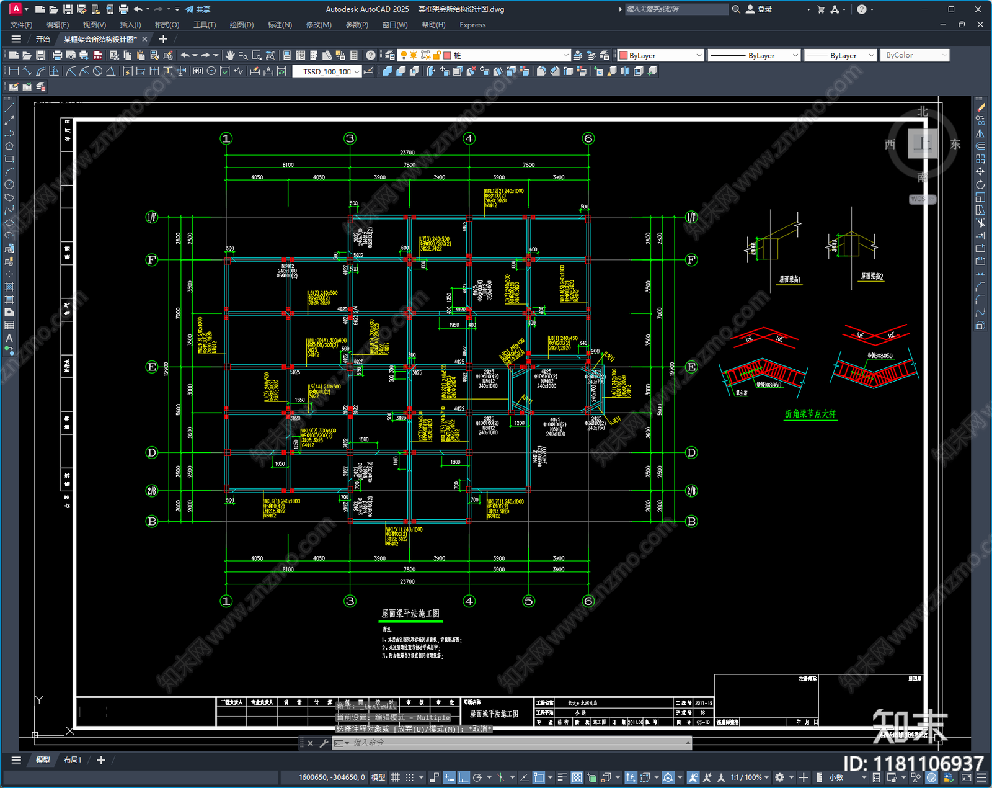The image size is (992, 788).
Task: Add a new drawing tab with plus
Action: (x=163, y=39)
